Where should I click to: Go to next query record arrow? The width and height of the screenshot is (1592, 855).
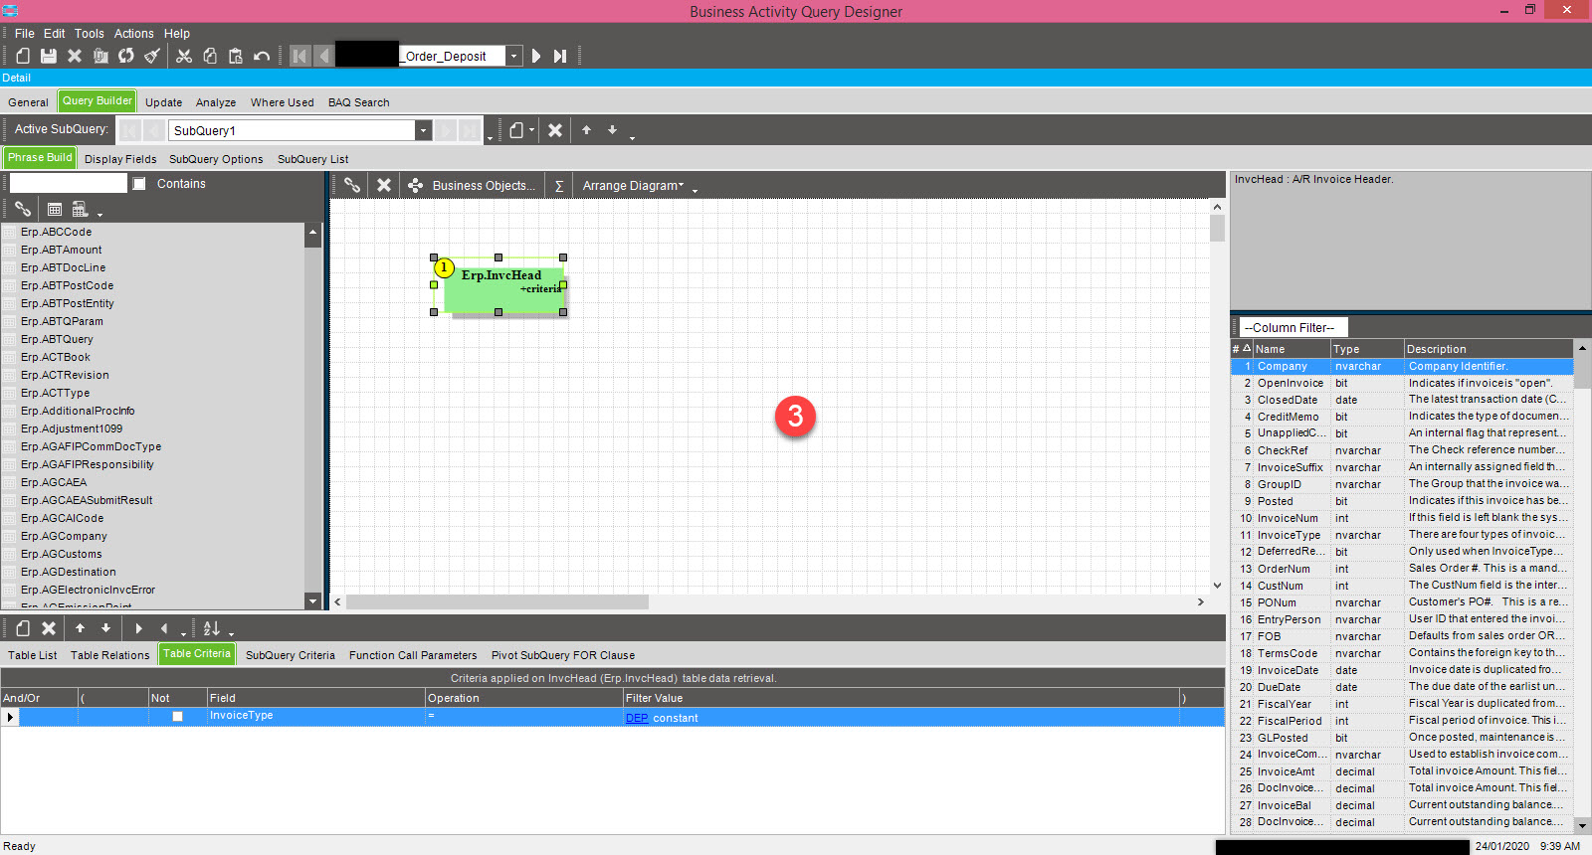point(536,56)
